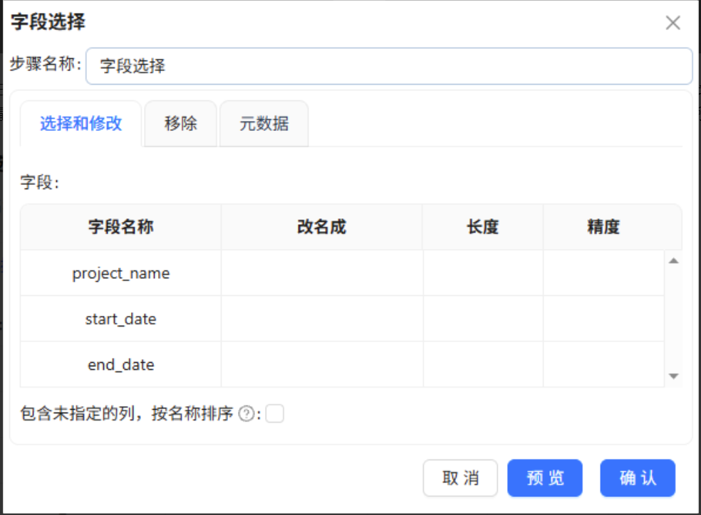
Task: Click the 字段名称 column header
Action: pos(120,227)
